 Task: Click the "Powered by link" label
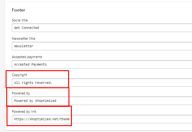click(x=24, y=112)
